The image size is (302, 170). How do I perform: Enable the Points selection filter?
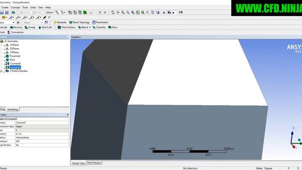(70, 12)
